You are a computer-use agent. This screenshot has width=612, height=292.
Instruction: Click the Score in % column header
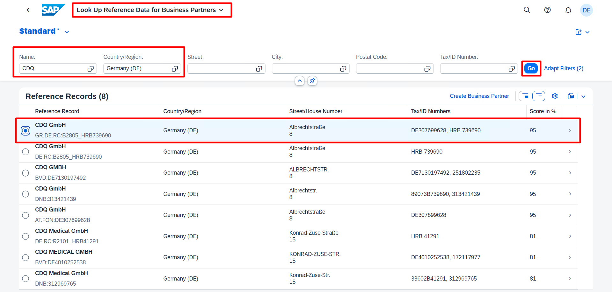point(543,111)
